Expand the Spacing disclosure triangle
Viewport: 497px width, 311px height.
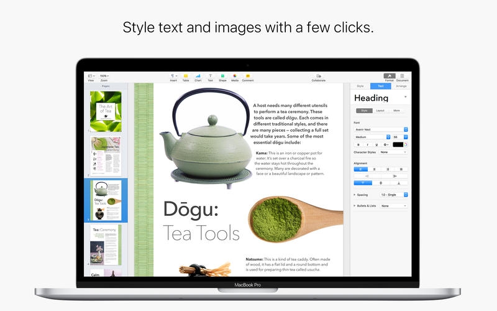[355, 195]
